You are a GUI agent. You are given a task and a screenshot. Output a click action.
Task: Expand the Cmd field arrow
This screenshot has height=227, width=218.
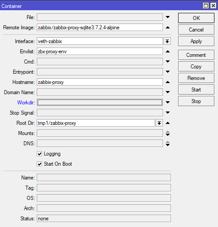tap(167, 61)
